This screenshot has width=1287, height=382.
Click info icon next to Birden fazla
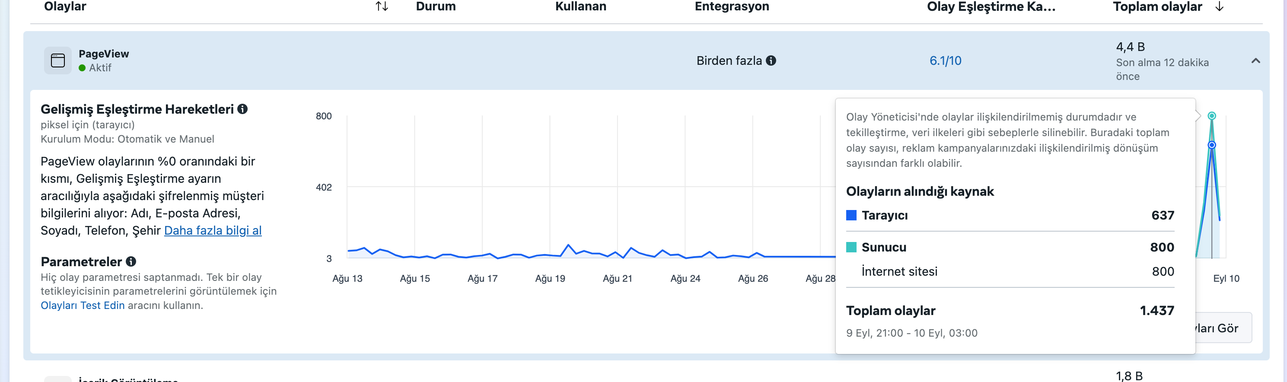pos(771,60)
